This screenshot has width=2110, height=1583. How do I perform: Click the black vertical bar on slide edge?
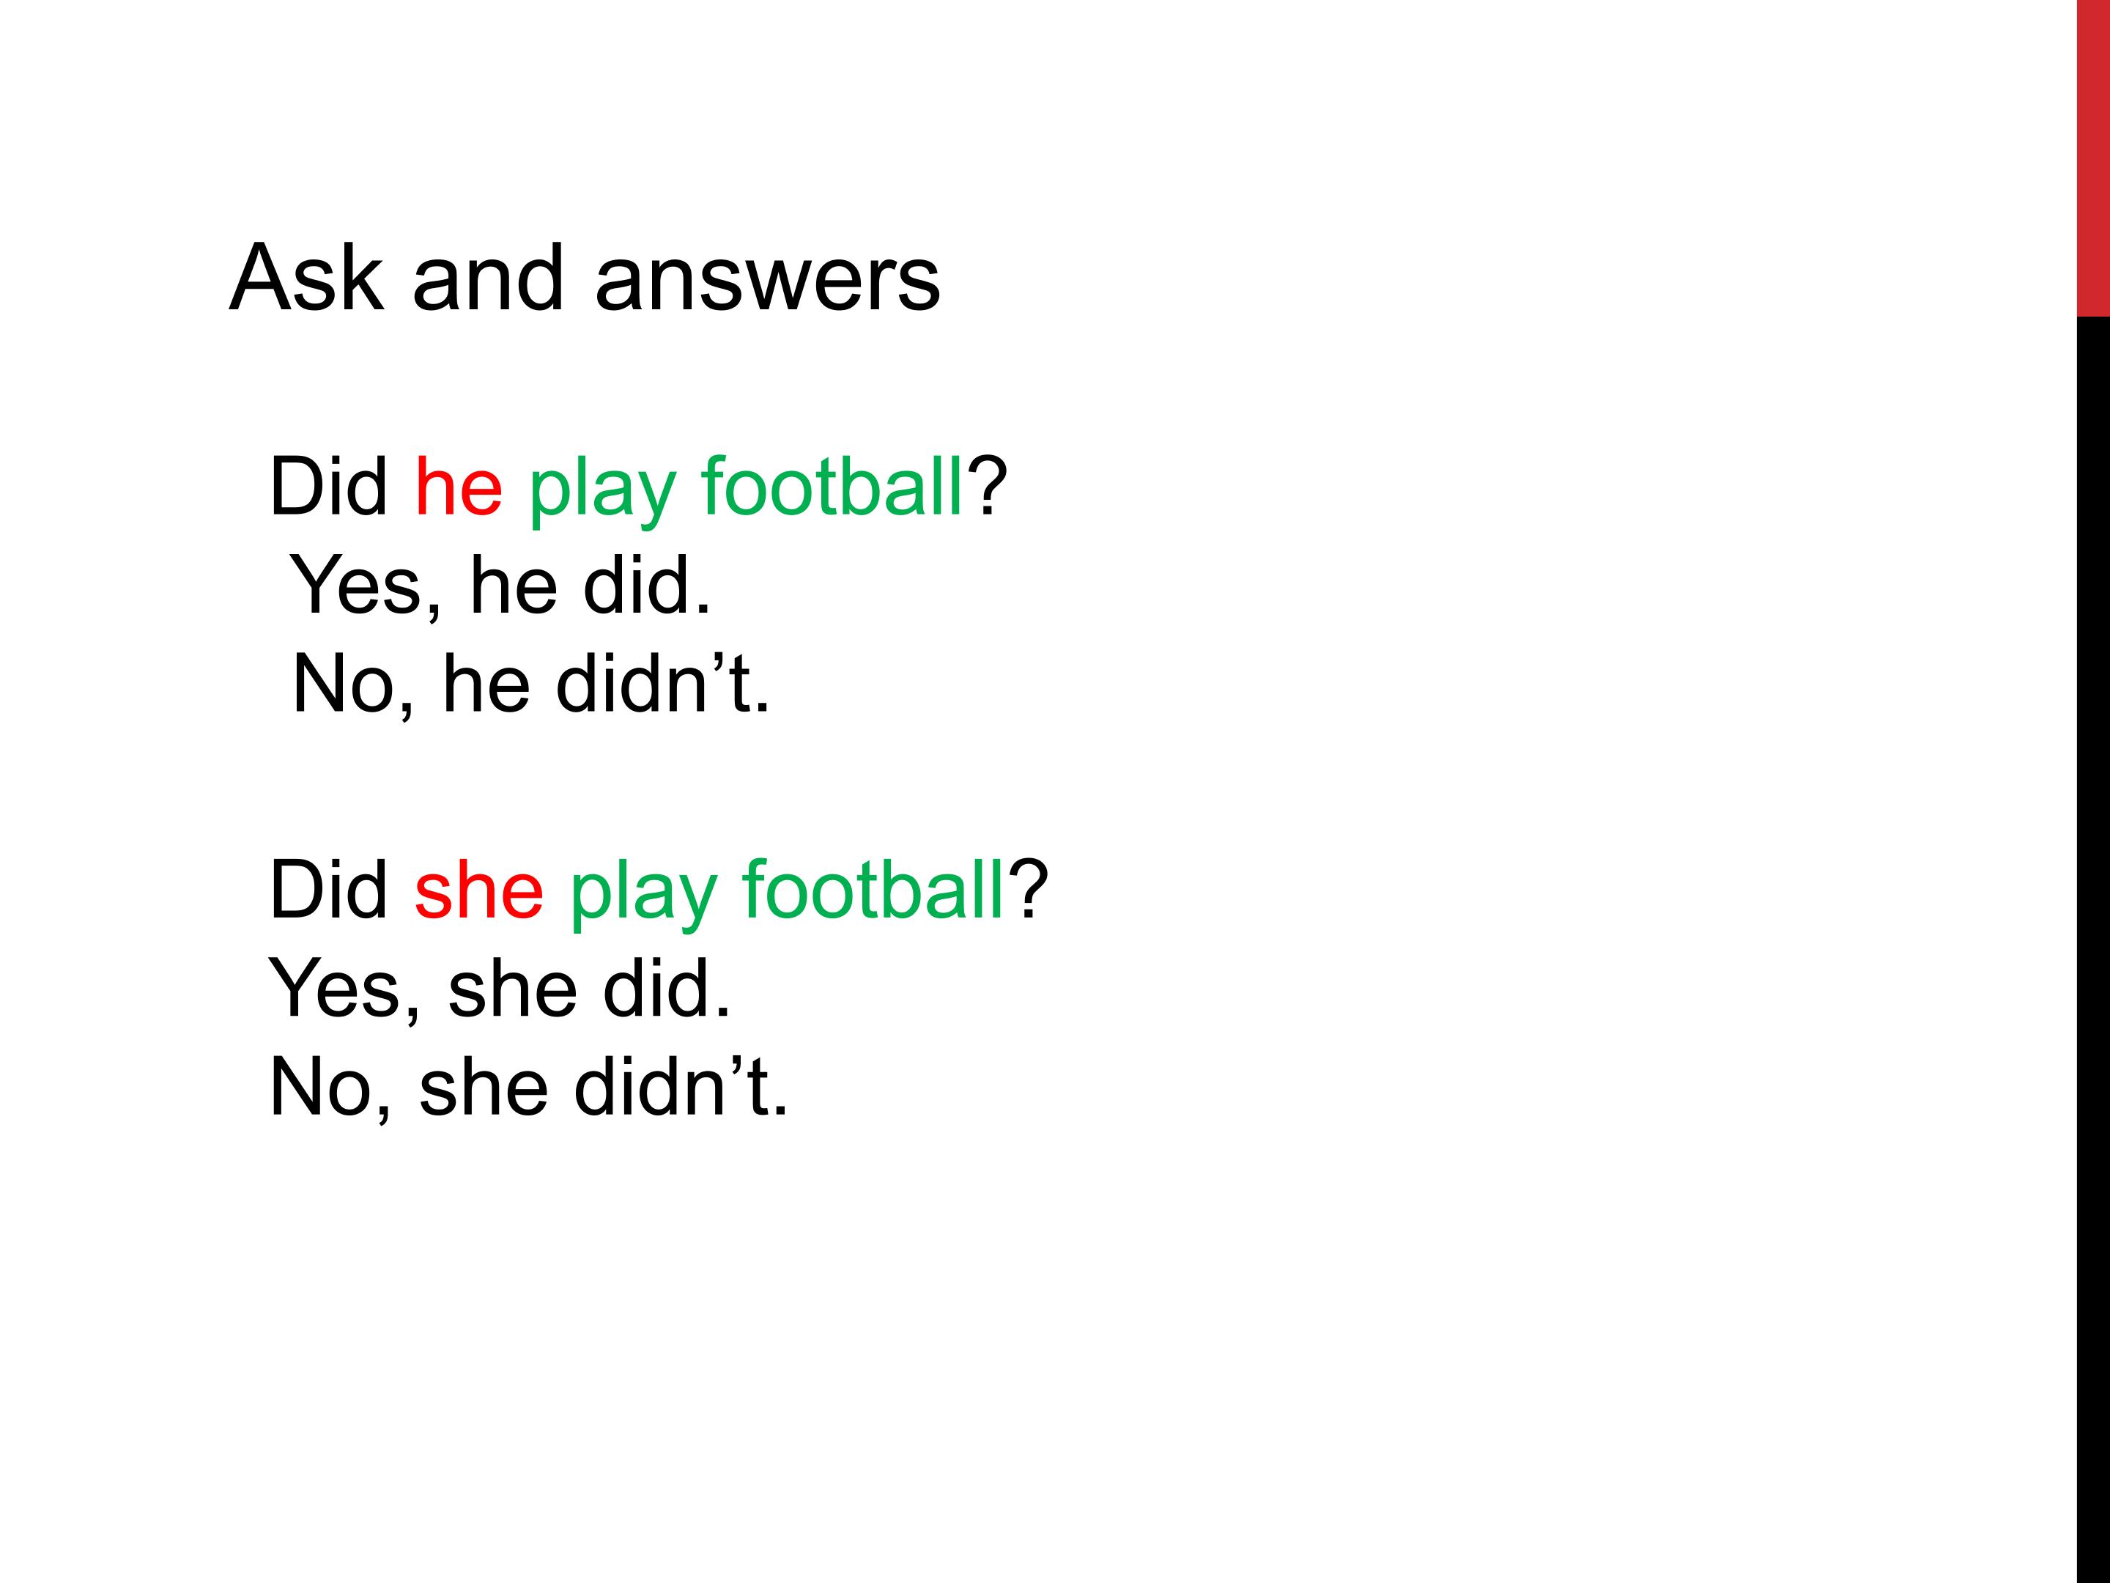pos(2094,949)
